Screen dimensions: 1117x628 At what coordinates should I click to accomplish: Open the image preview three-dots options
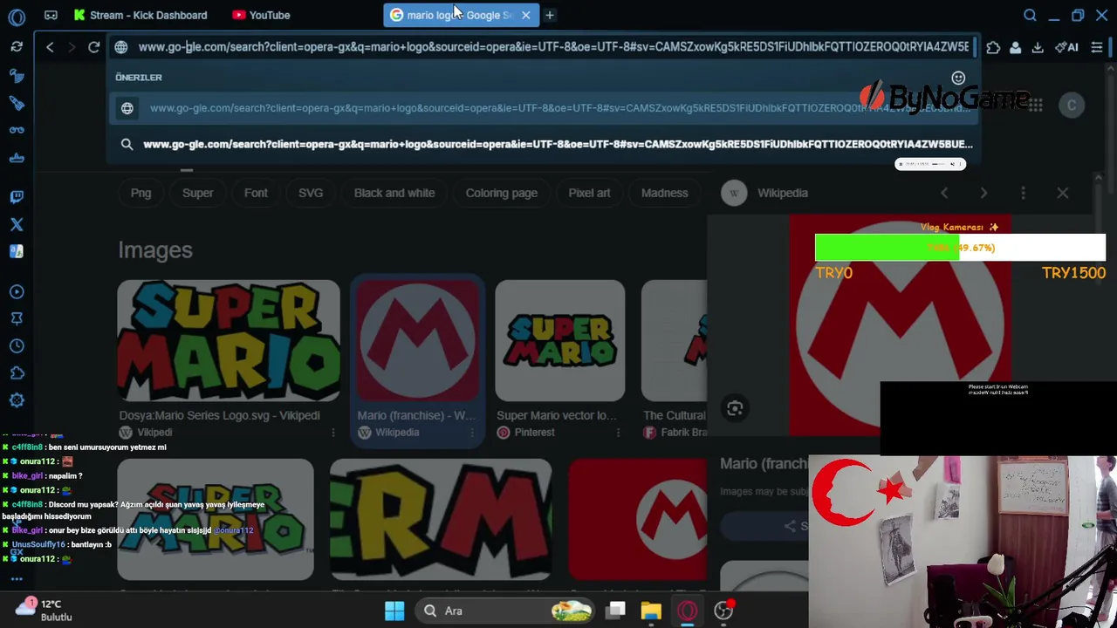[1024, 193]
